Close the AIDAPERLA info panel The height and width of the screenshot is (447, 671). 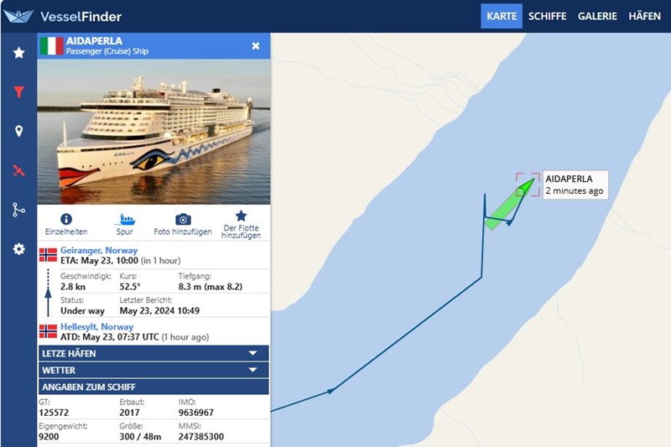point(256,46)
